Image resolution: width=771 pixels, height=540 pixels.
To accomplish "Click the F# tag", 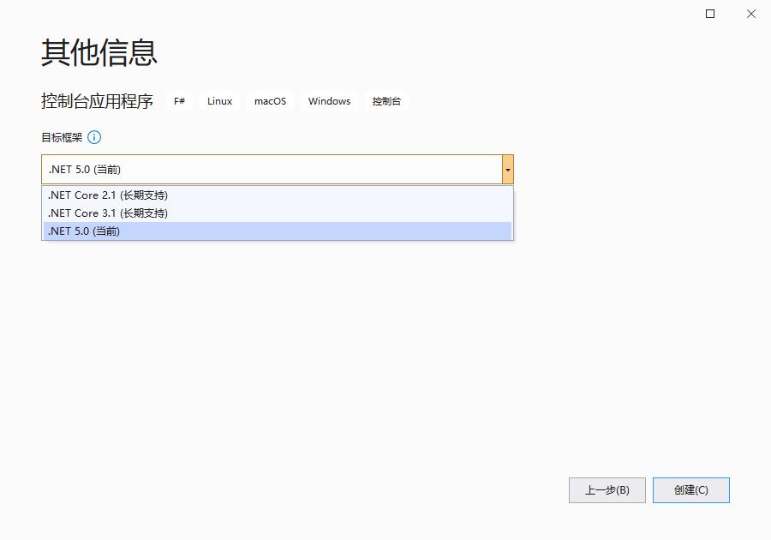I will [179, 101].
